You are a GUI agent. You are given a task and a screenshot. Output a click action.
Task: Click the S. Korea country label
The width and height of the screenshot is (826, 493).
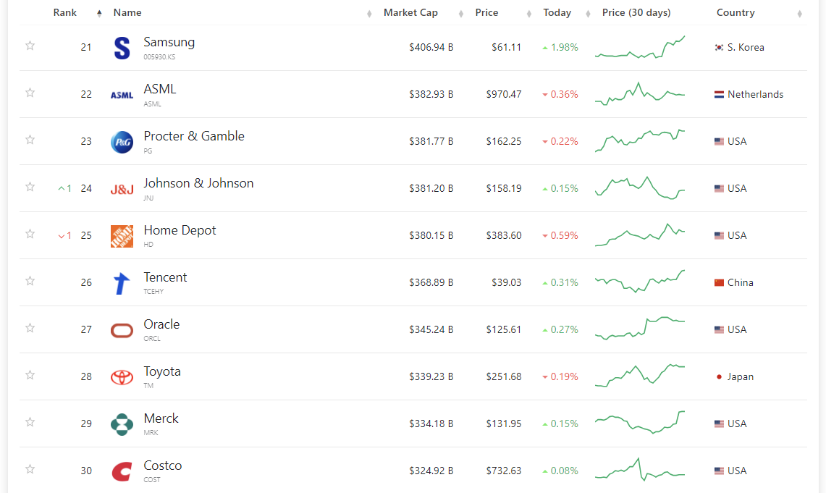click(746, 47)
